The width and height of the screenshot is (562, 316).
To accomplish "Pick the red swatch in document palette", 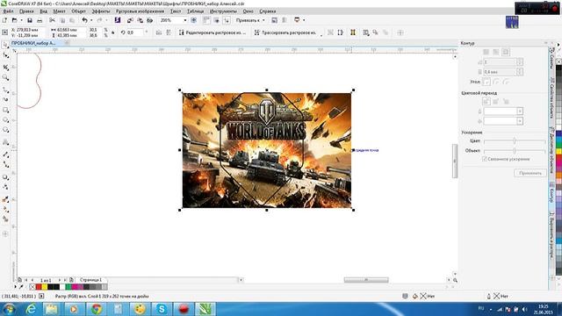I will click(x=39, y=287).
